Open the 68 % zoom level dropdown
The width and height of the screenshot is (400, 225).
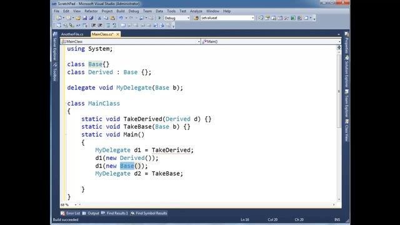76,204
